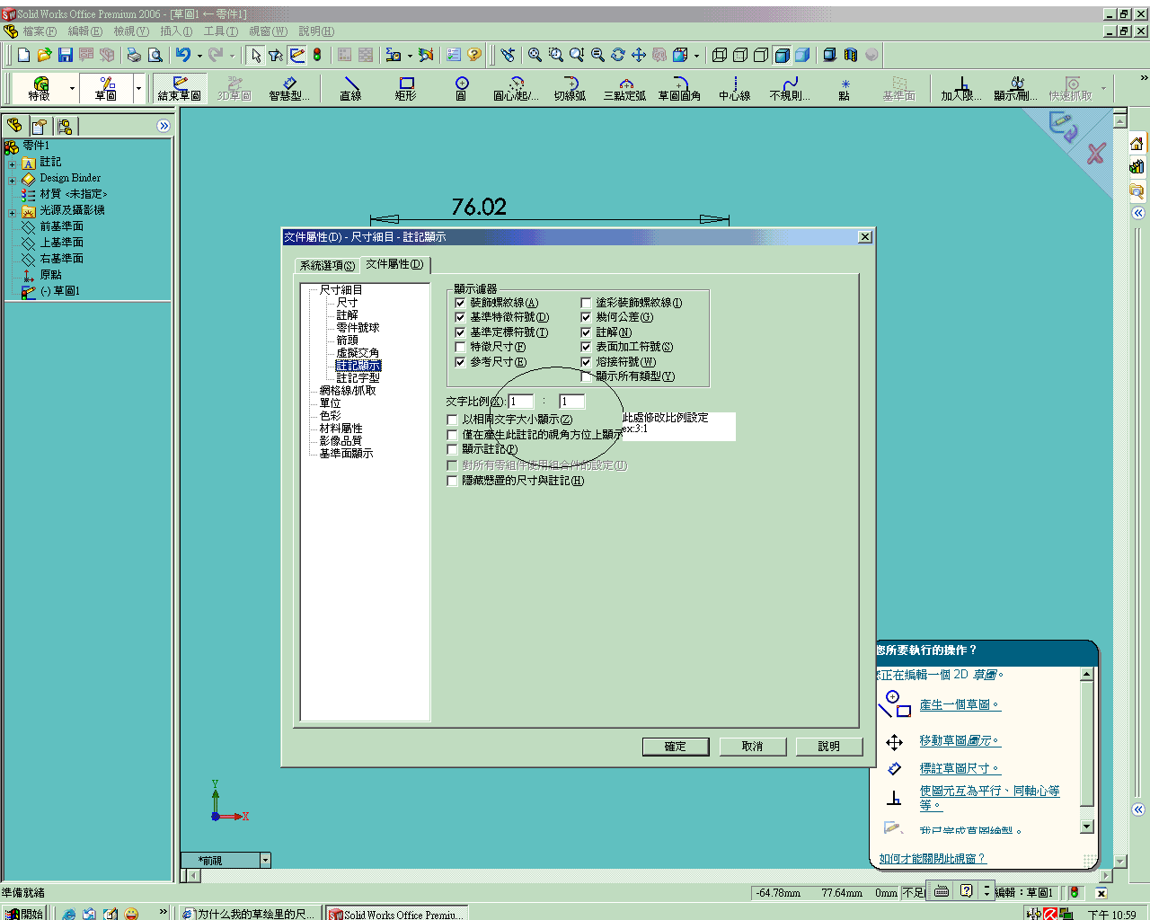1150x920 pixels.
Task: Select the 草圖圓角 sketch fillet tool
Action: click(x=679, y=88)
